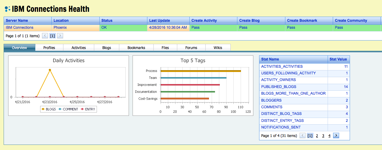Click Pass under Create Activity
The image size is (382, 150).
(213, 28)
